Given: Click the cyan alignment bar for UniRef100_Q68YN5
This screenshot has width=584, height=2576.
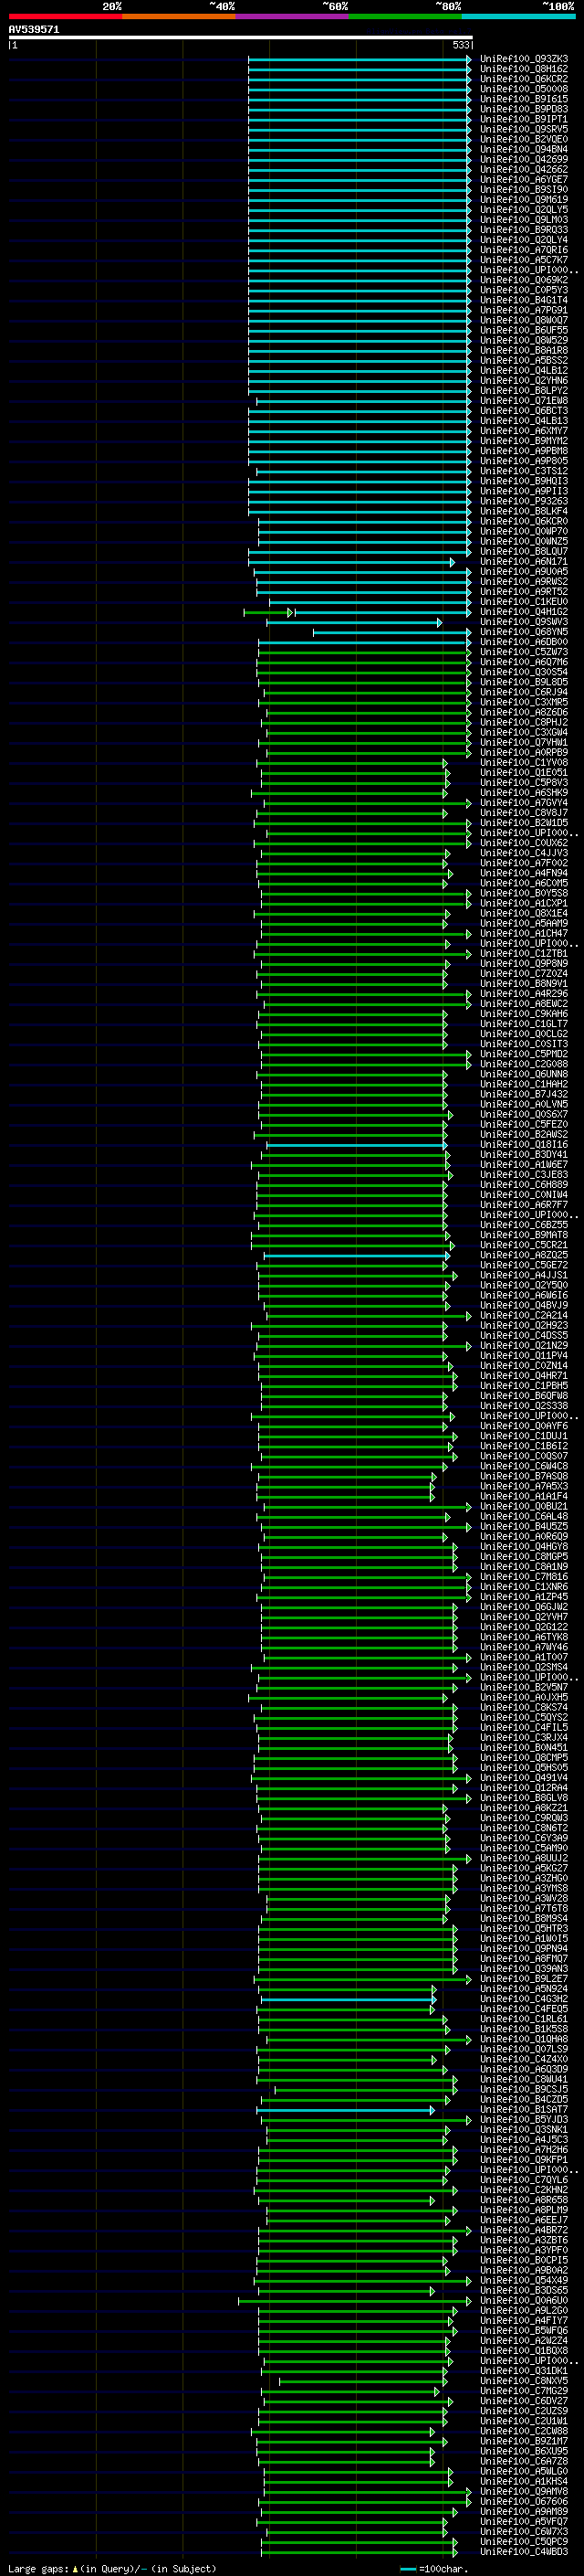Looking at the screenshot, I should [392, 632].
